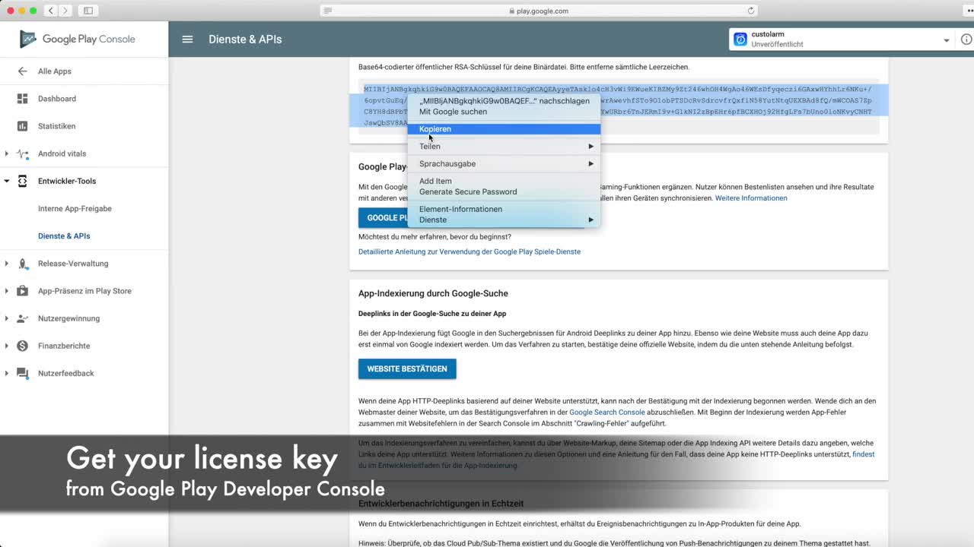
Task: Click the reader view icon in address bar
Action: coord(328,11)
